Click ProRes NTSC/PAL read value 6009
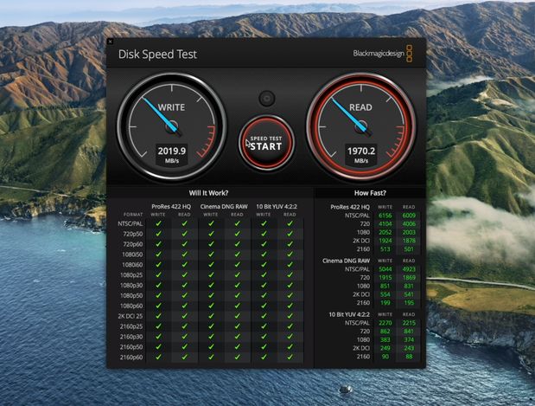Screen dimensions: 535x406 coord(409,216)
